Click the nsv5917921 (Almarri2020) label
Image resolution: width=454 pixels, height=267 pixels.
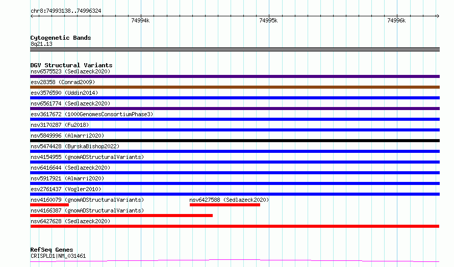[x=67, y=178]
